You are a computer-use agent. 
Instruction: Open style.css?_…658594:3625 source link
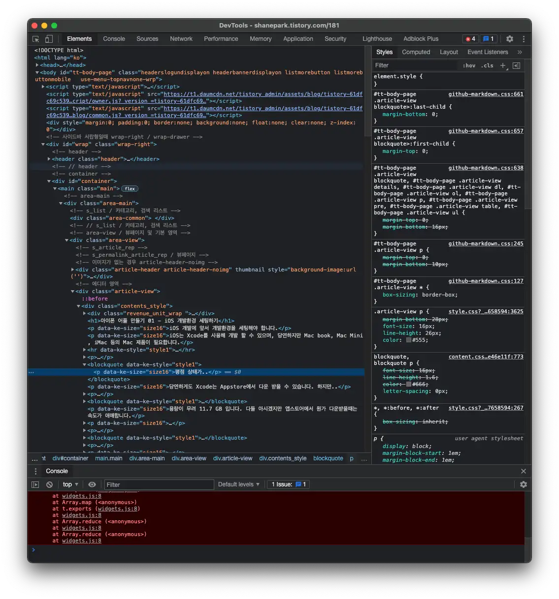(x=486, y=311)
